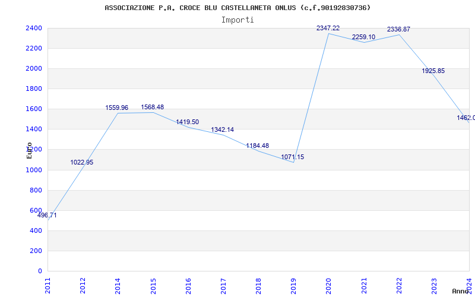Click the 1000 y-axis value
This screenshot has height=297, width=475.
click(x=34, y=170)
